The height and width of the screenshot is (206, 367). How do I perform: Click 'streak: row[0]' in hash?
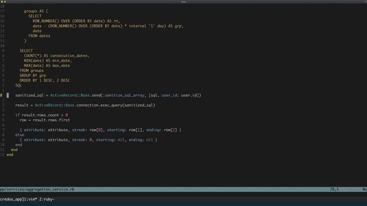click(87, 130)
